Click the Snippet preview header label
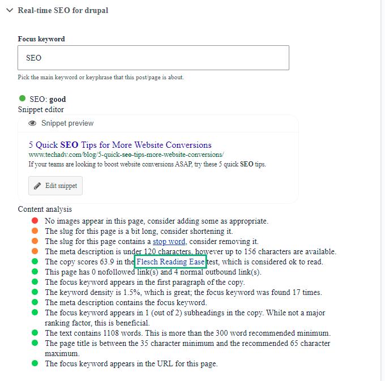 tap(67, 123)
